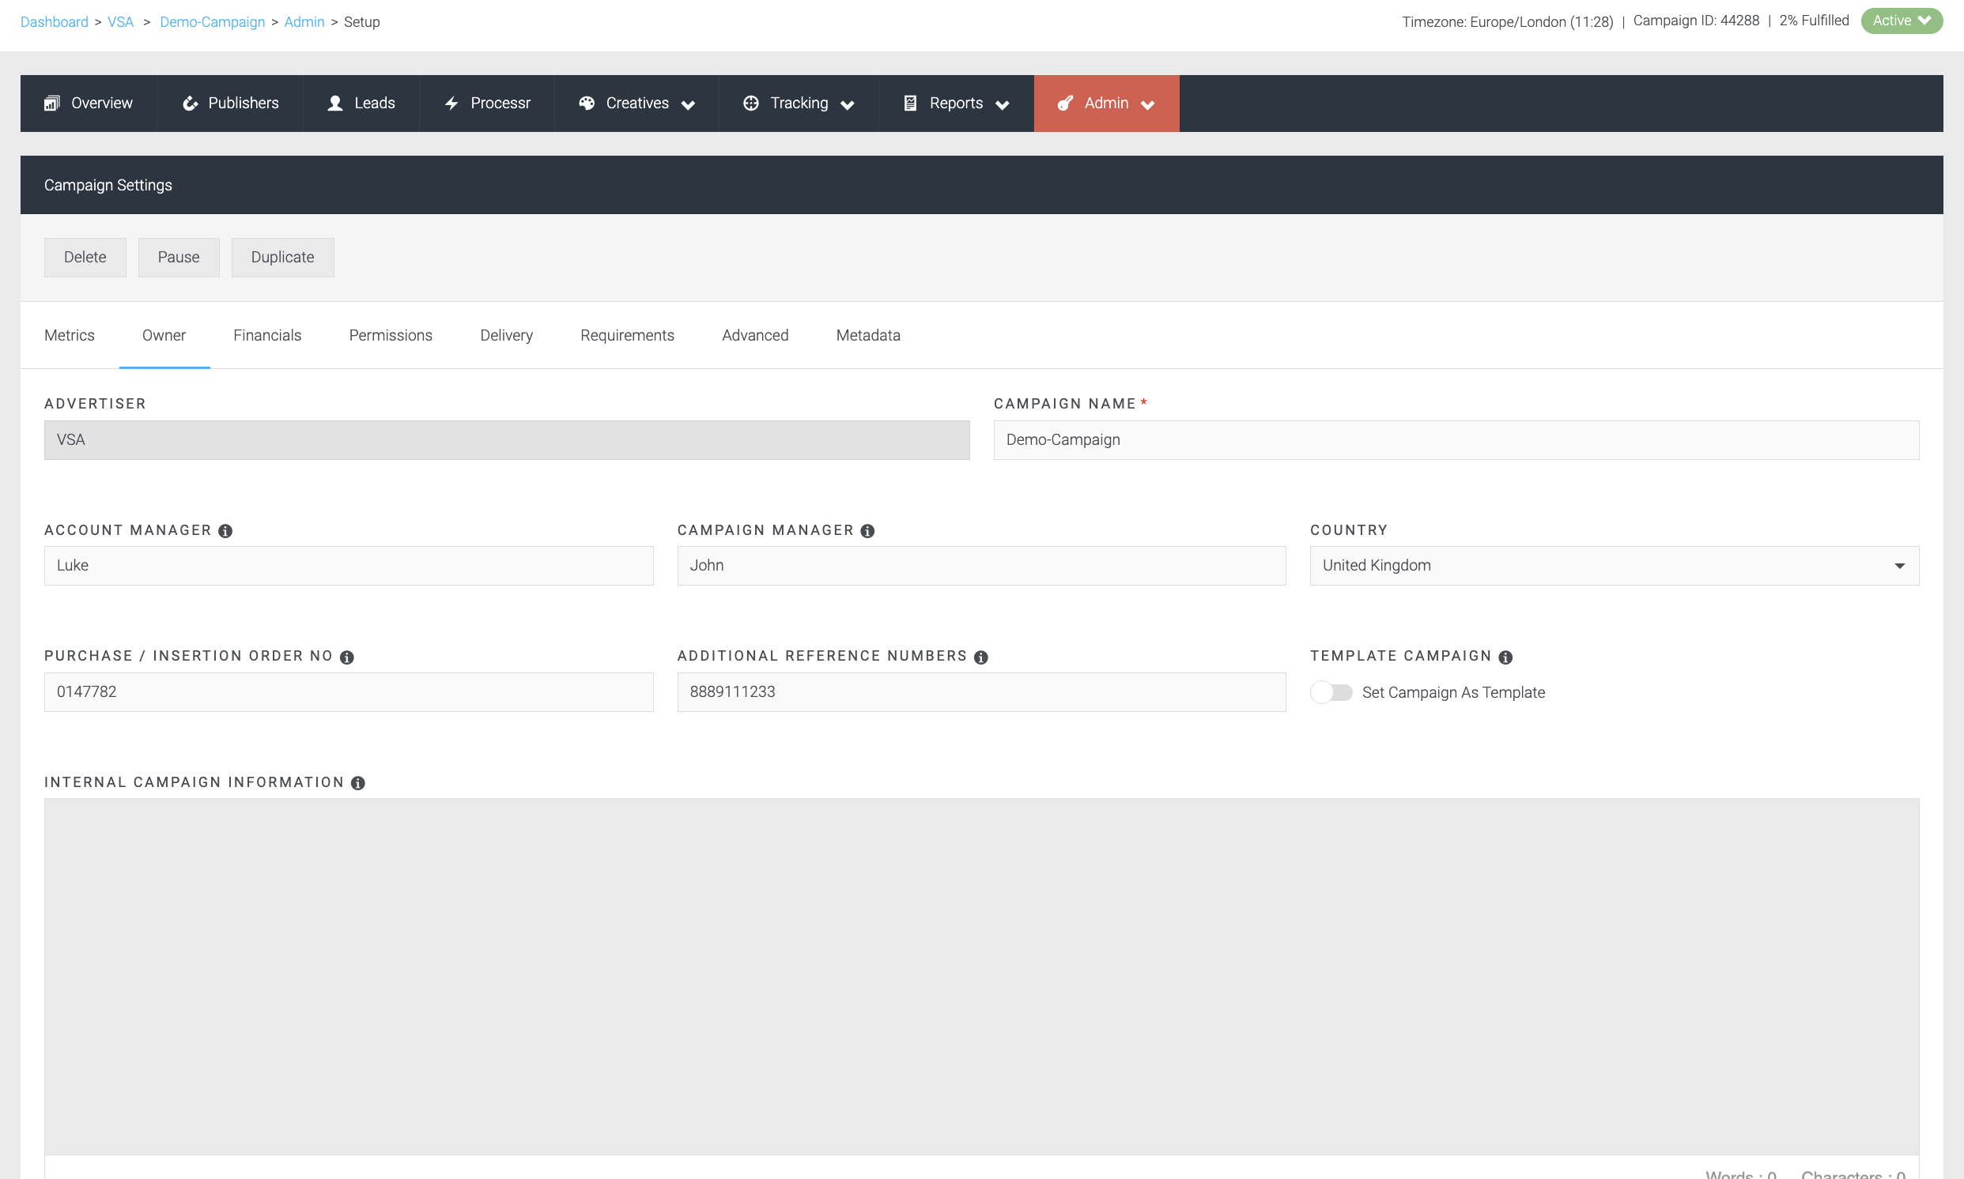Image resolution: width=1964 pixels, height=1179 pixels.
Task: Click info icon beside Purchase / Insertion Order No
Action: click(346, 657)
